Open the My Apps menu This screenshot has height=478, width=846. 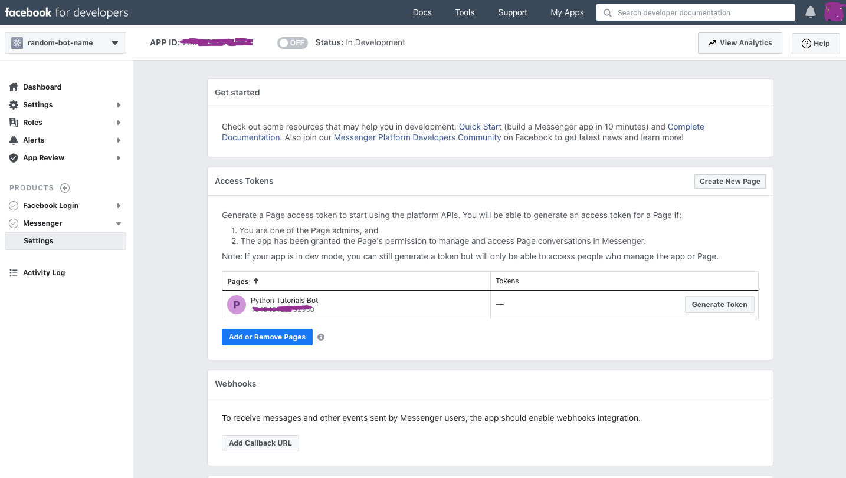tap(567, 12)
